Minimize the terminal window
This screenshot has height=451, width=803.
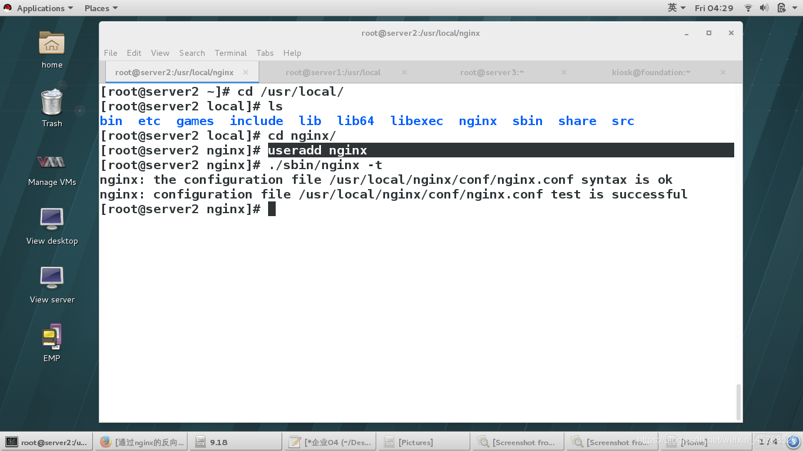click(687, 33)
